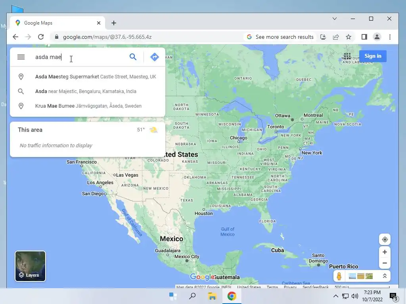
Task: Click the New York city label
Action: 312,153
